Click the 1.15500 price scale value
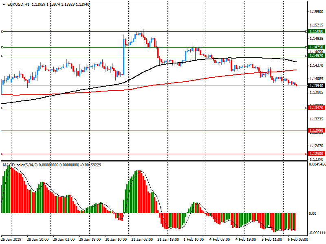Viewport: 326px width, 244px height. [x=316, y=12]
